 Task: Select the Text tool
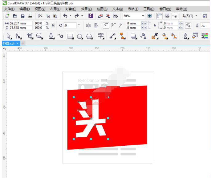[x=101, y=36]
